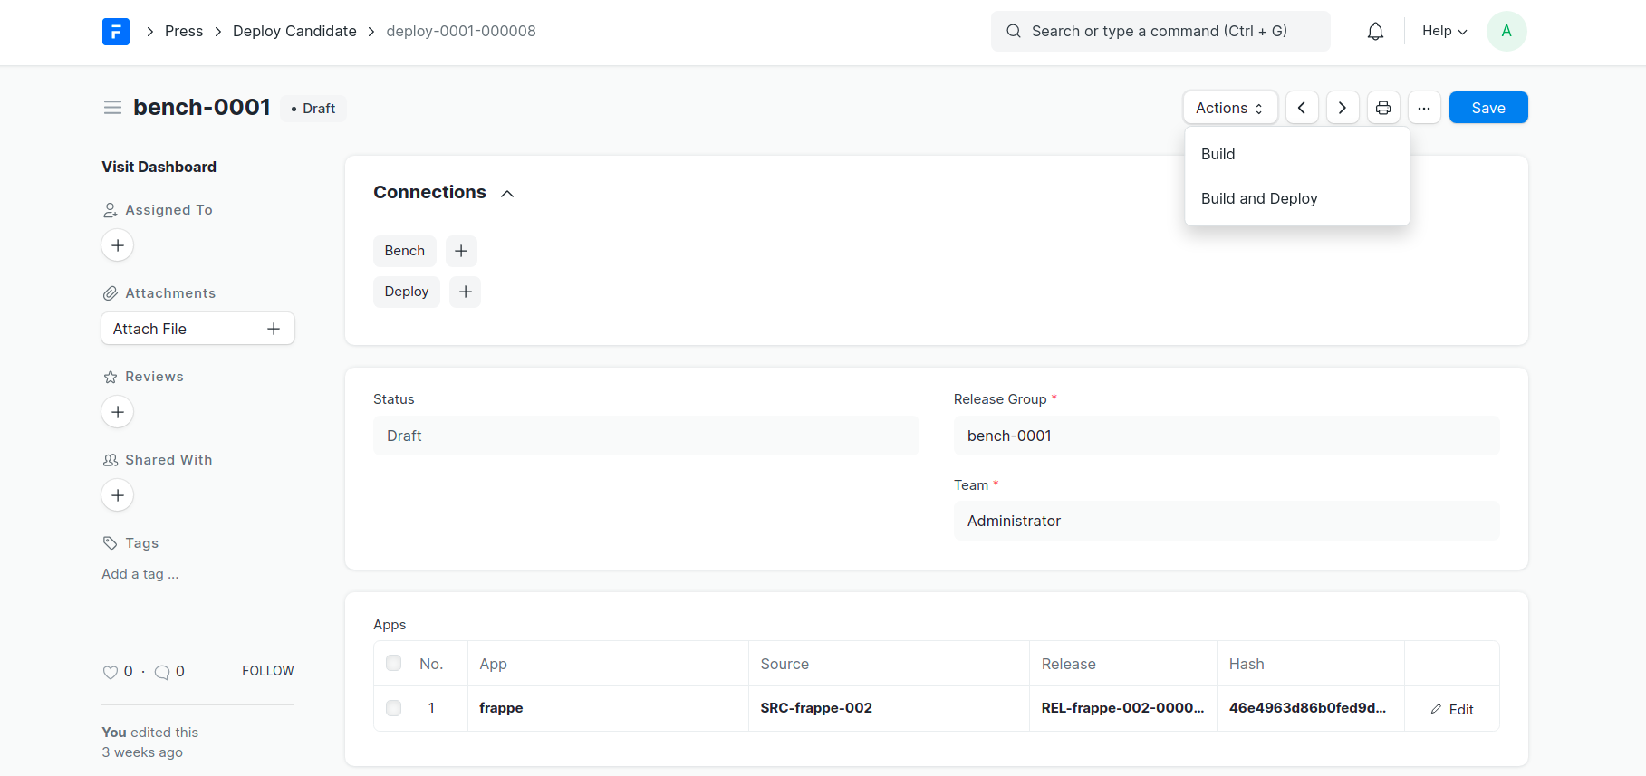Image resolution: width=1646 pixels, height=776 pixels.
Task: Add new Deploy connection with plus icon
Action: pyautogui.click(x=465, y=292)
